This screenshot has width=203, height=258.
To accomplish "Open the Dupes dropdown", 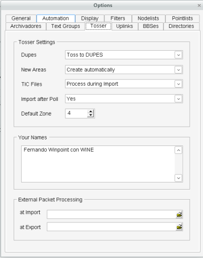I will tap(179, 55).
